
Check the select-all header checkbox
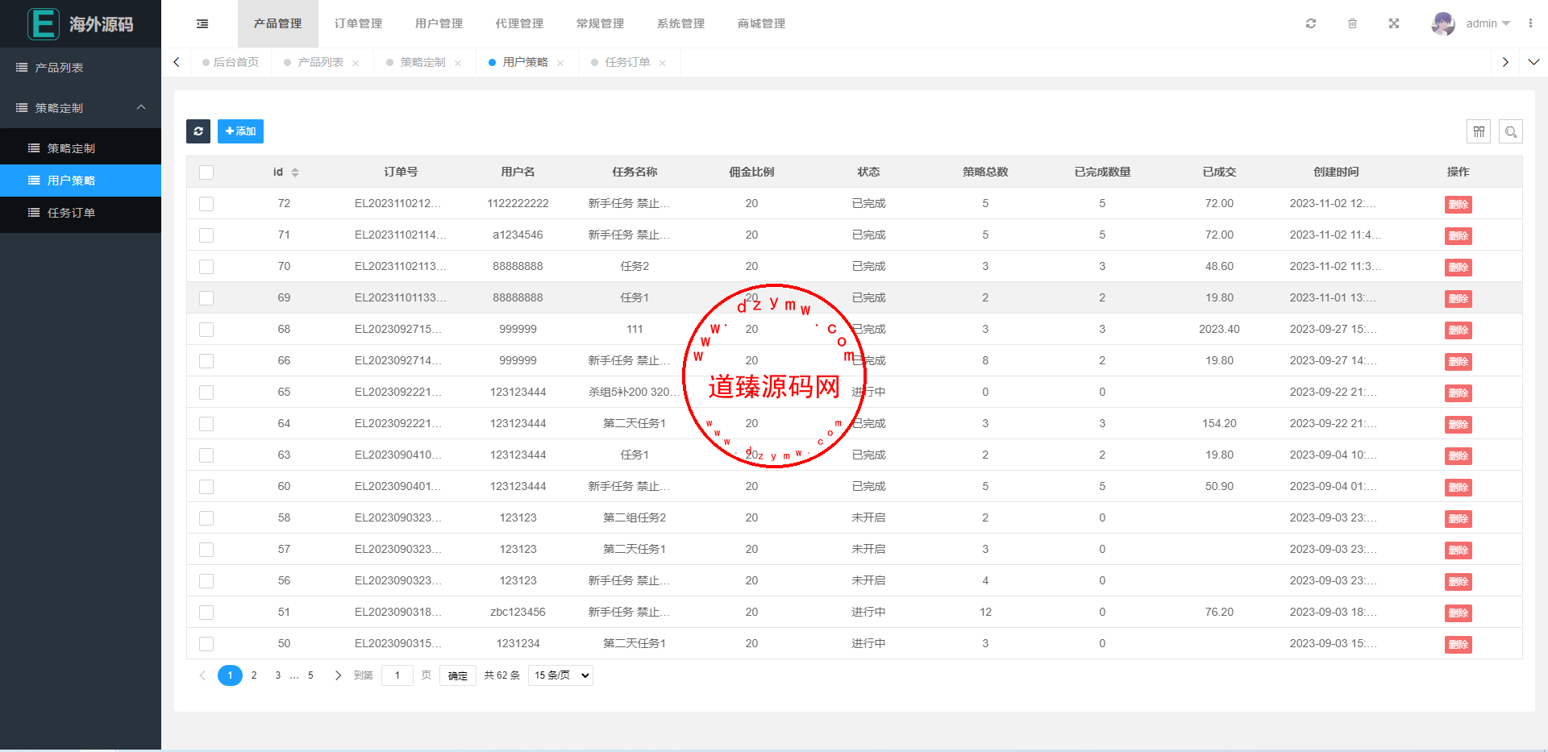tap(206, 172)
